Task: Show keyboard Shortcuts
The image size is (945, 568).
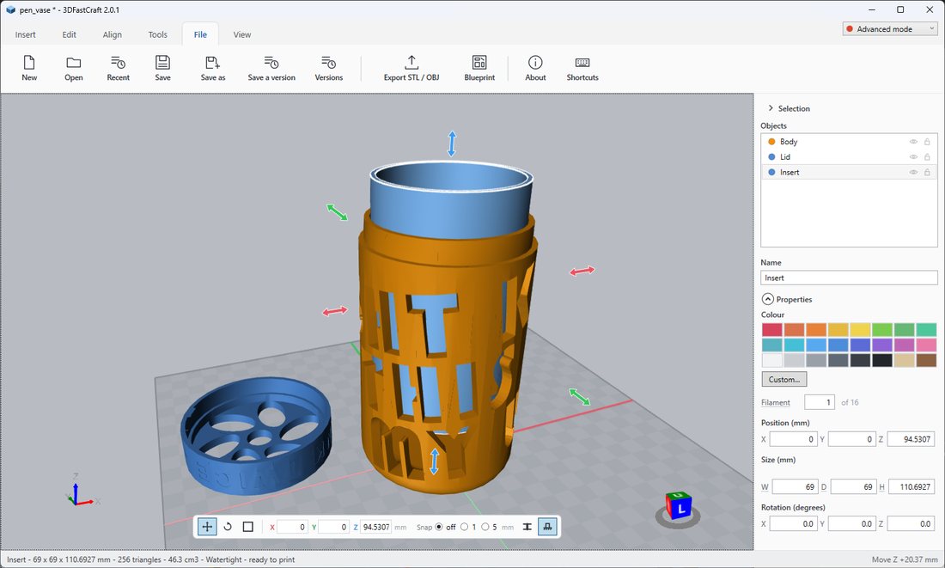Action: 582,68
